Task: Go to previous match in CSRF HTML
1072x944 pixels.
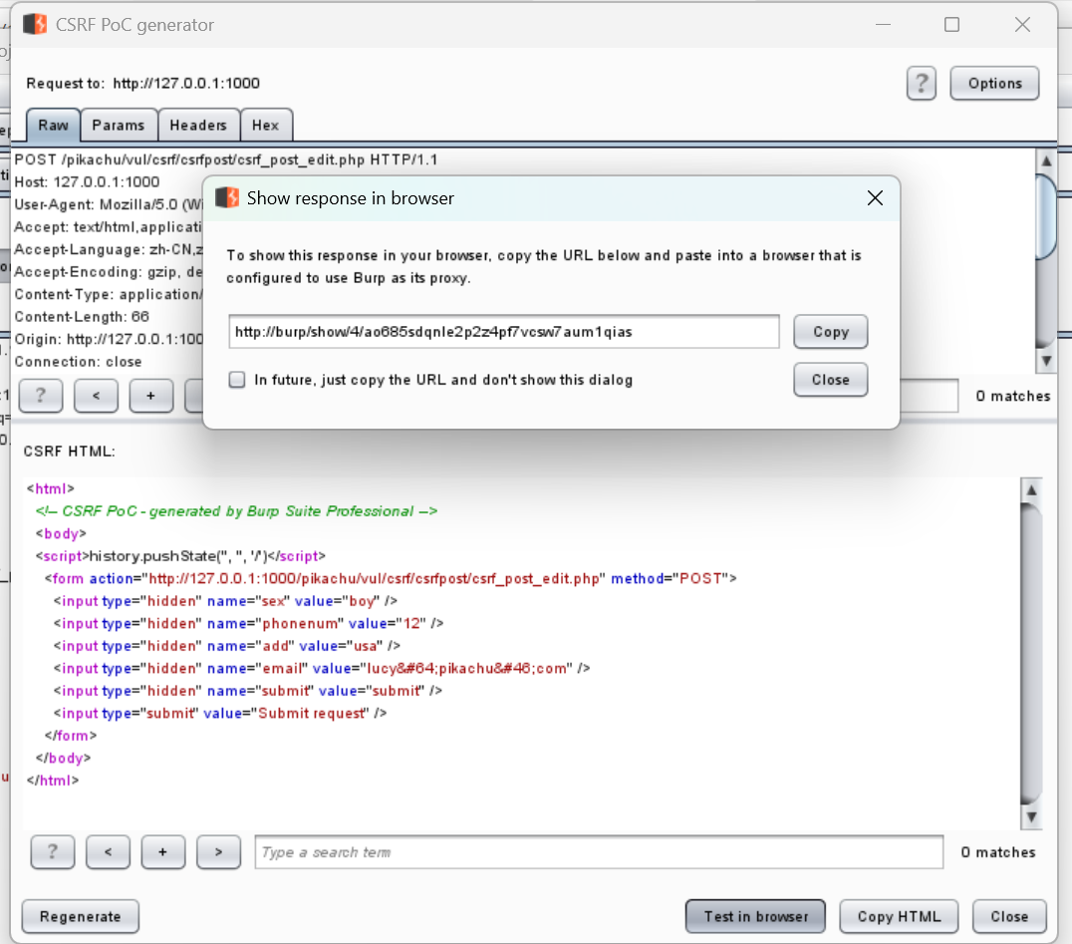Action: tap(108, 851)
